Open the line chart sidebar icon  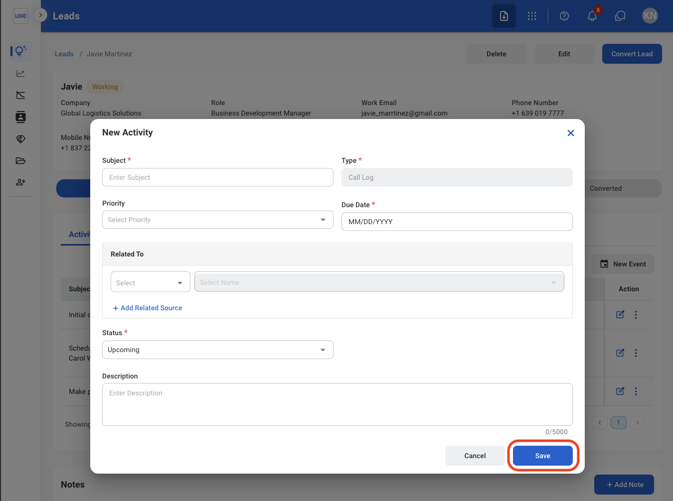coord(20,74)
